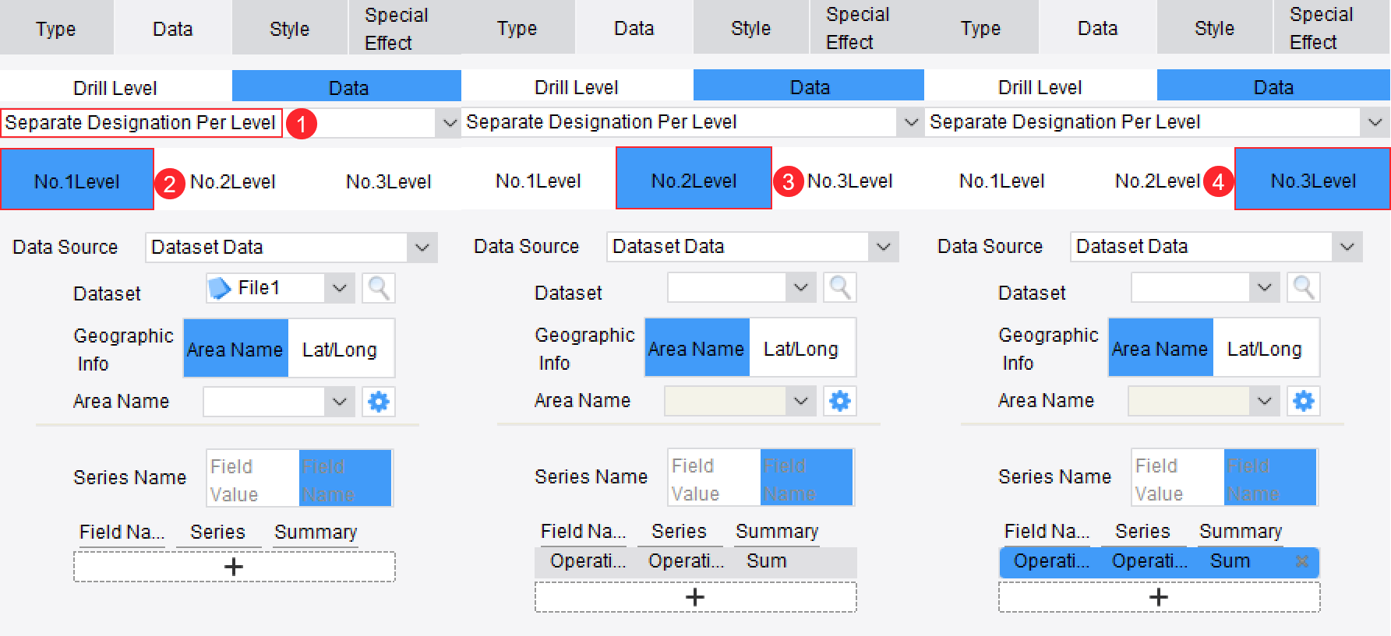1391x636 pixels.
Task: Select highlighted No.3Level in right panel
Action: [x=1313, y=181]
